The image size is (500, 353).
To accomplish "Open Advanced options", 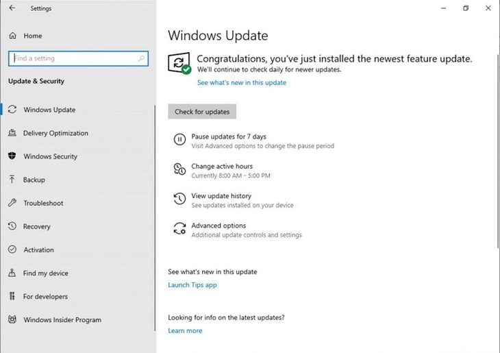I will pyautogui.click(x=218, y=226).
